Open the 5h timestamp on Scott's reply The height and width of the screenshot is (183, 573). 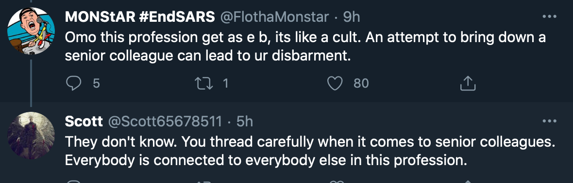[245, 122]
